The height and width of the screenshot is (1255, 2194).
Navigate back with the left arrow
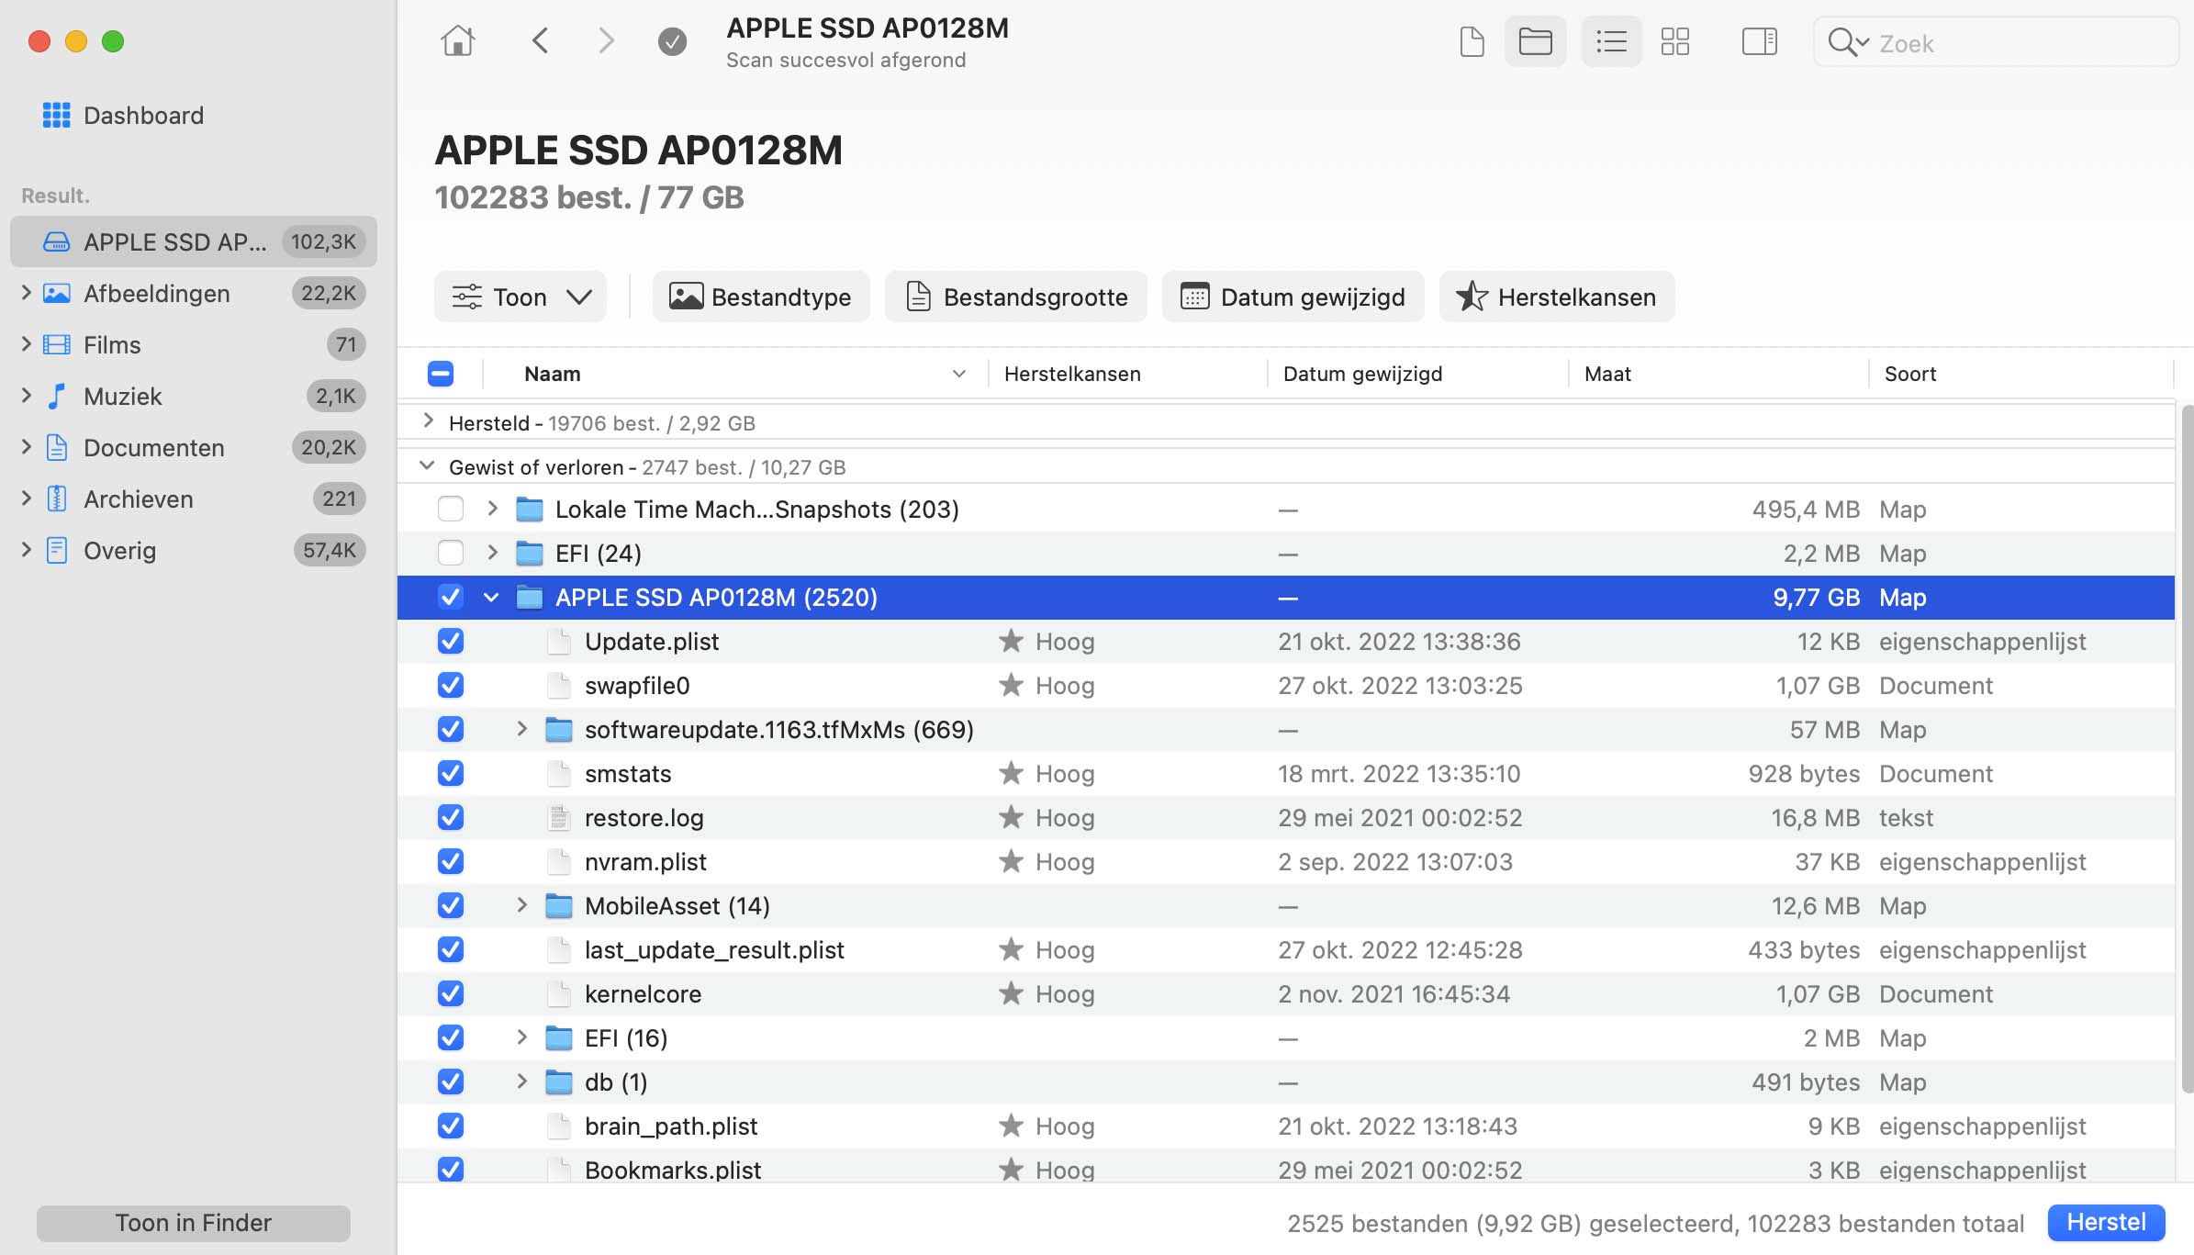click(x=541, y=41)
